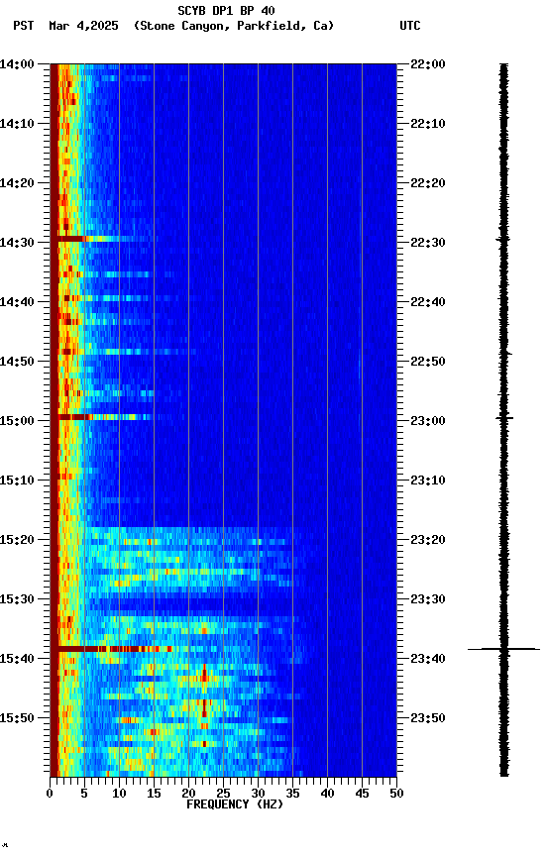Click the '5' frequency axis label
The image size is (547, 856).
(x=84, y=794)
